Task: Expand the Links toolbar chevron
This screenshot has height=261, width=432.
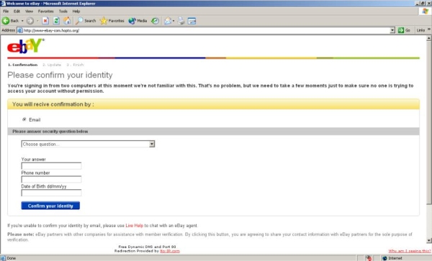Action: 429,29
